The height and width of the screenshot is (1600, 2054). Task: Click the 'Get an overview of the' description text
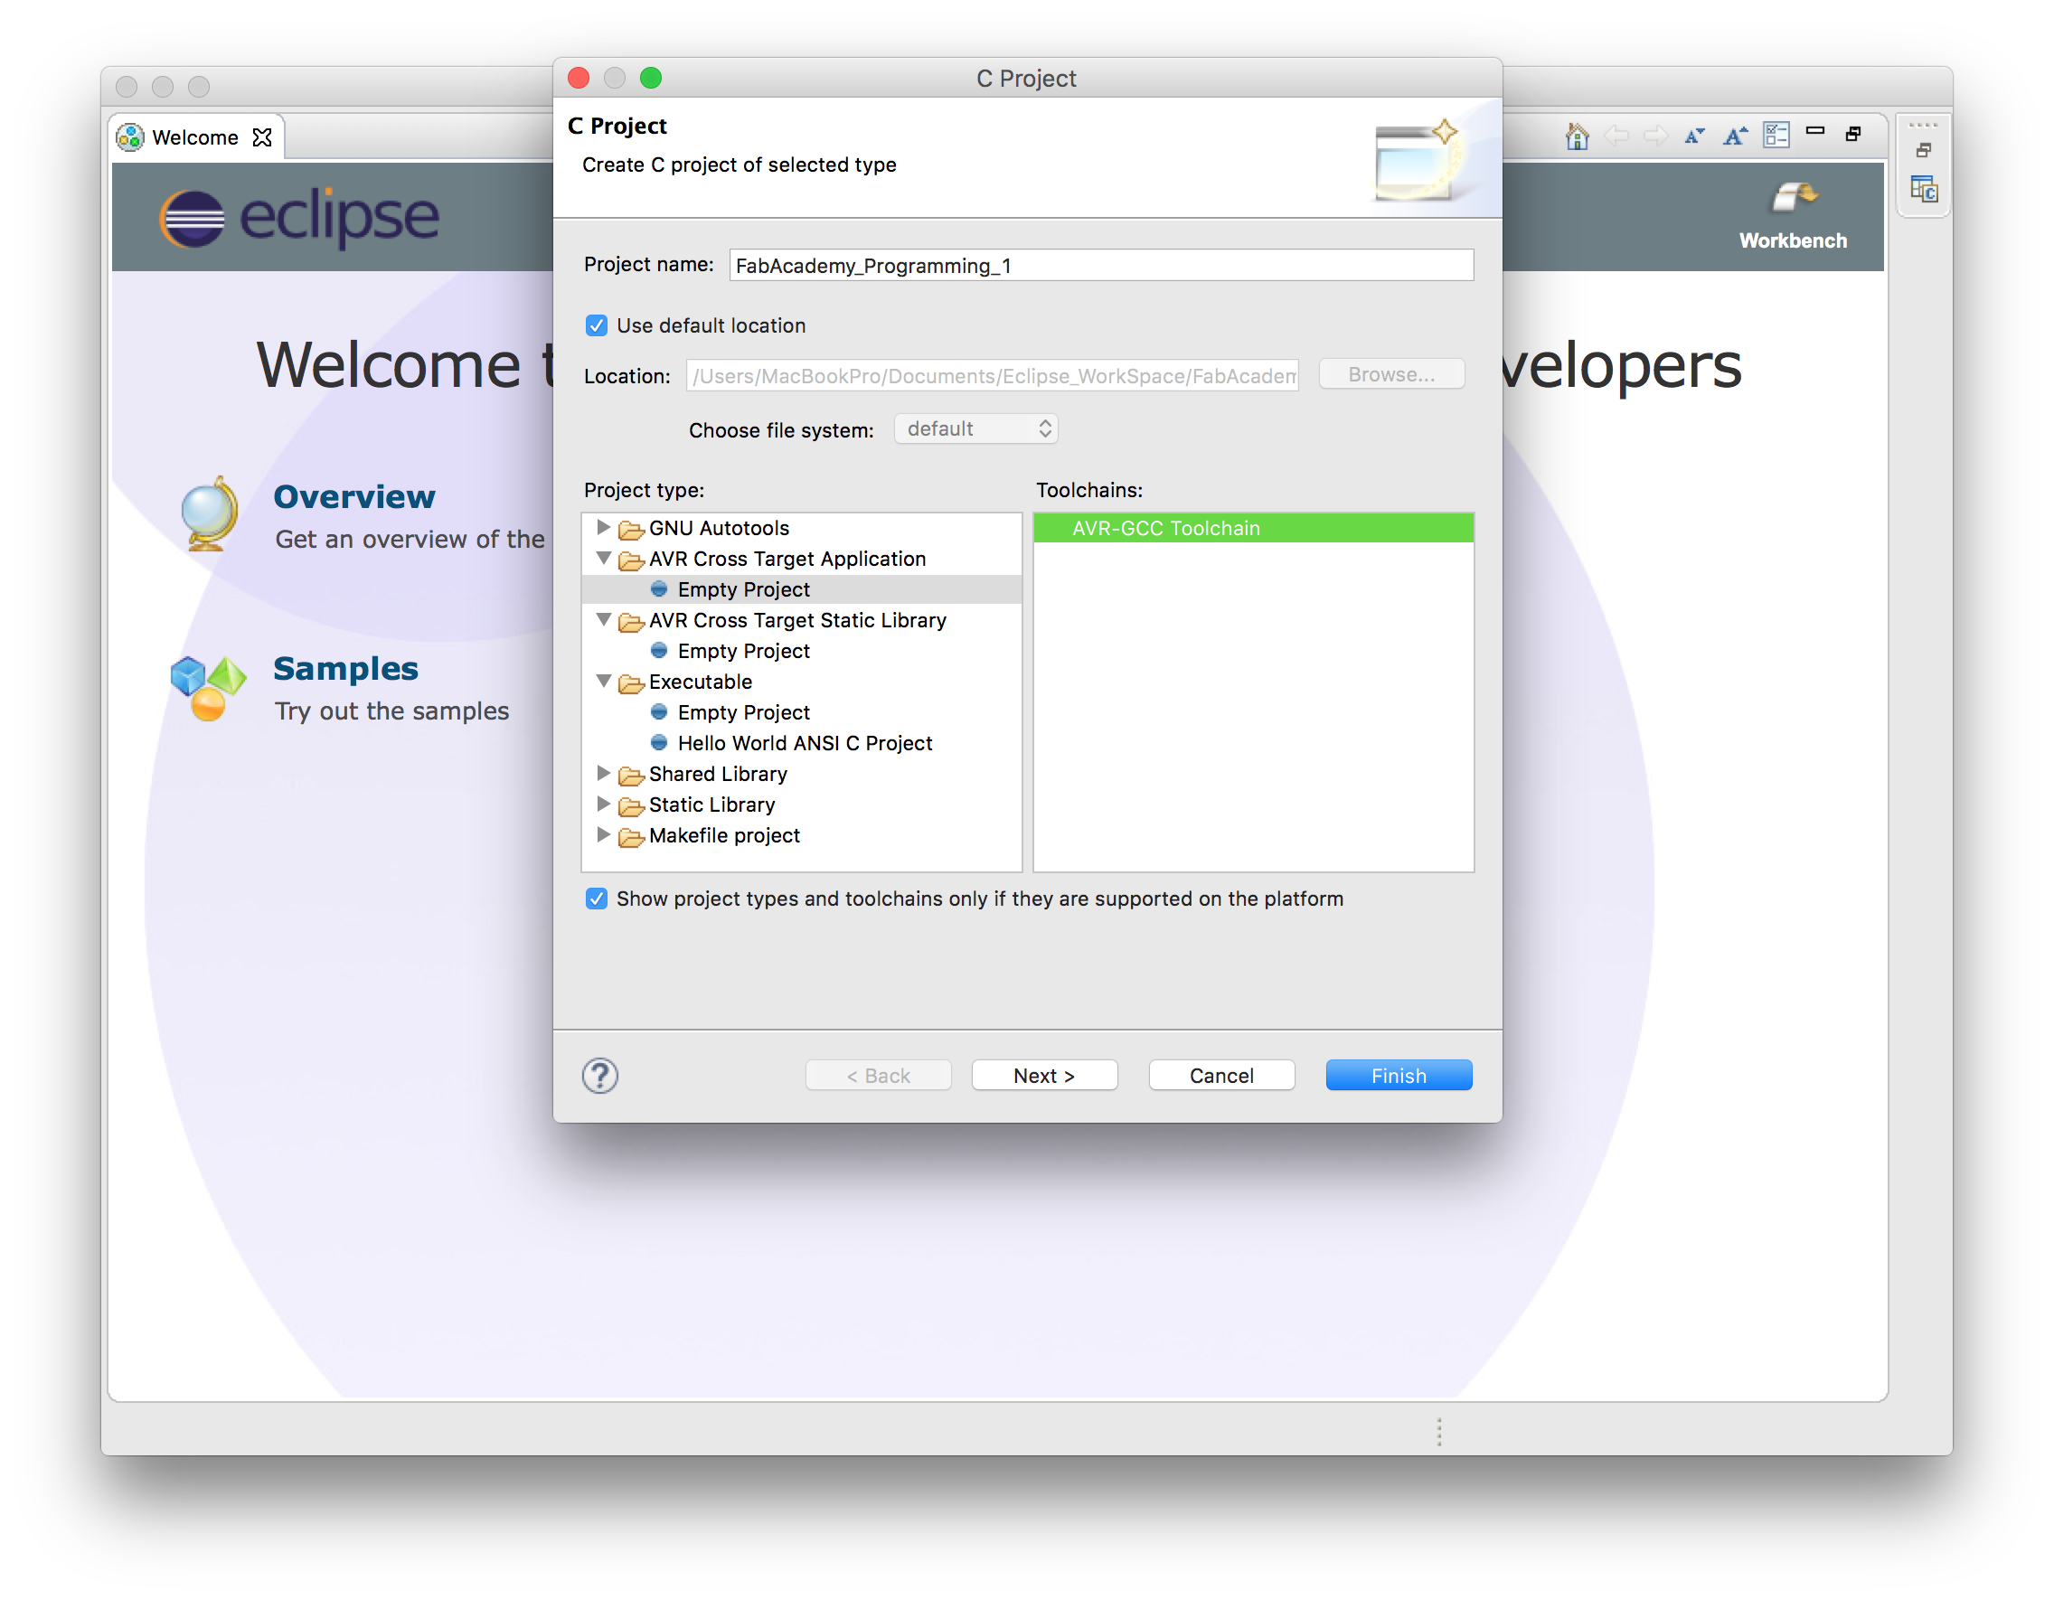coord(410,539)
